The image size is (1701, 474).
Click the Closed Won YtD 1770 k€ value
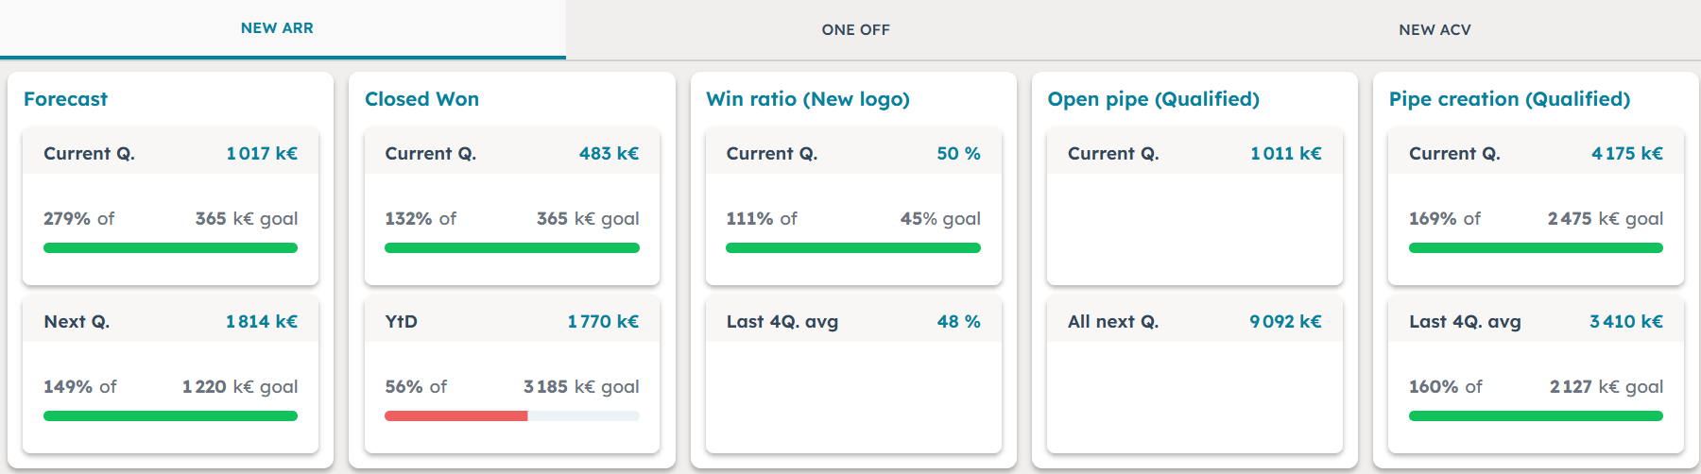[603, 321]
